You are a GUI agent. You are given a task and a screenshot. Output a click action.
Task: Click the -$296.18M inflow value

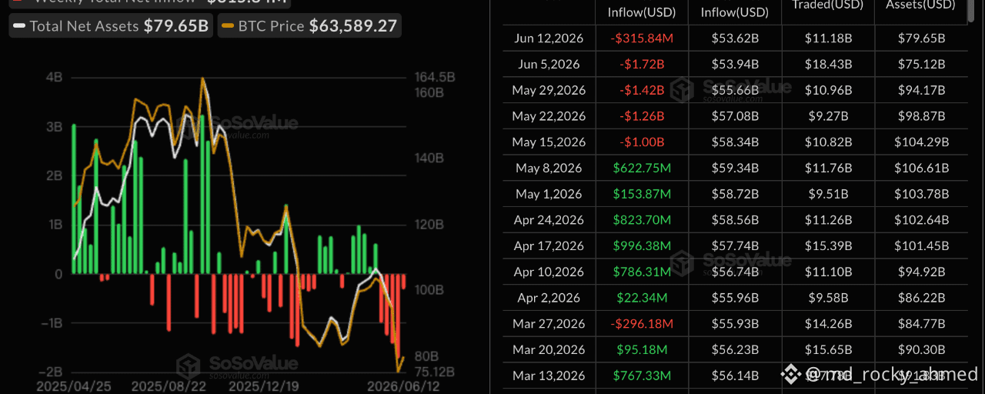642,324
